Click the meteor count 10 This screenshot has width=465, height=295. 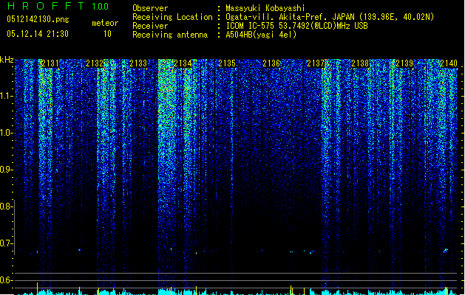107,34
